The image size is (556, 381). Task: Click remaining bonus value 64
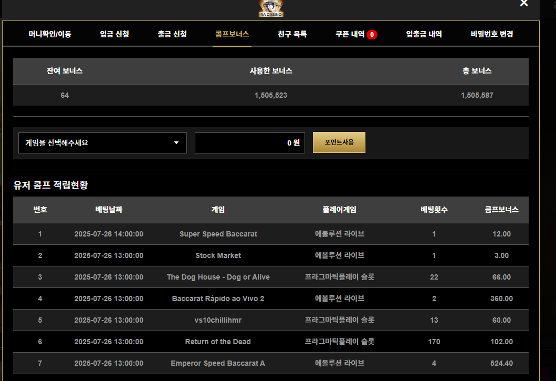(65, 95)
